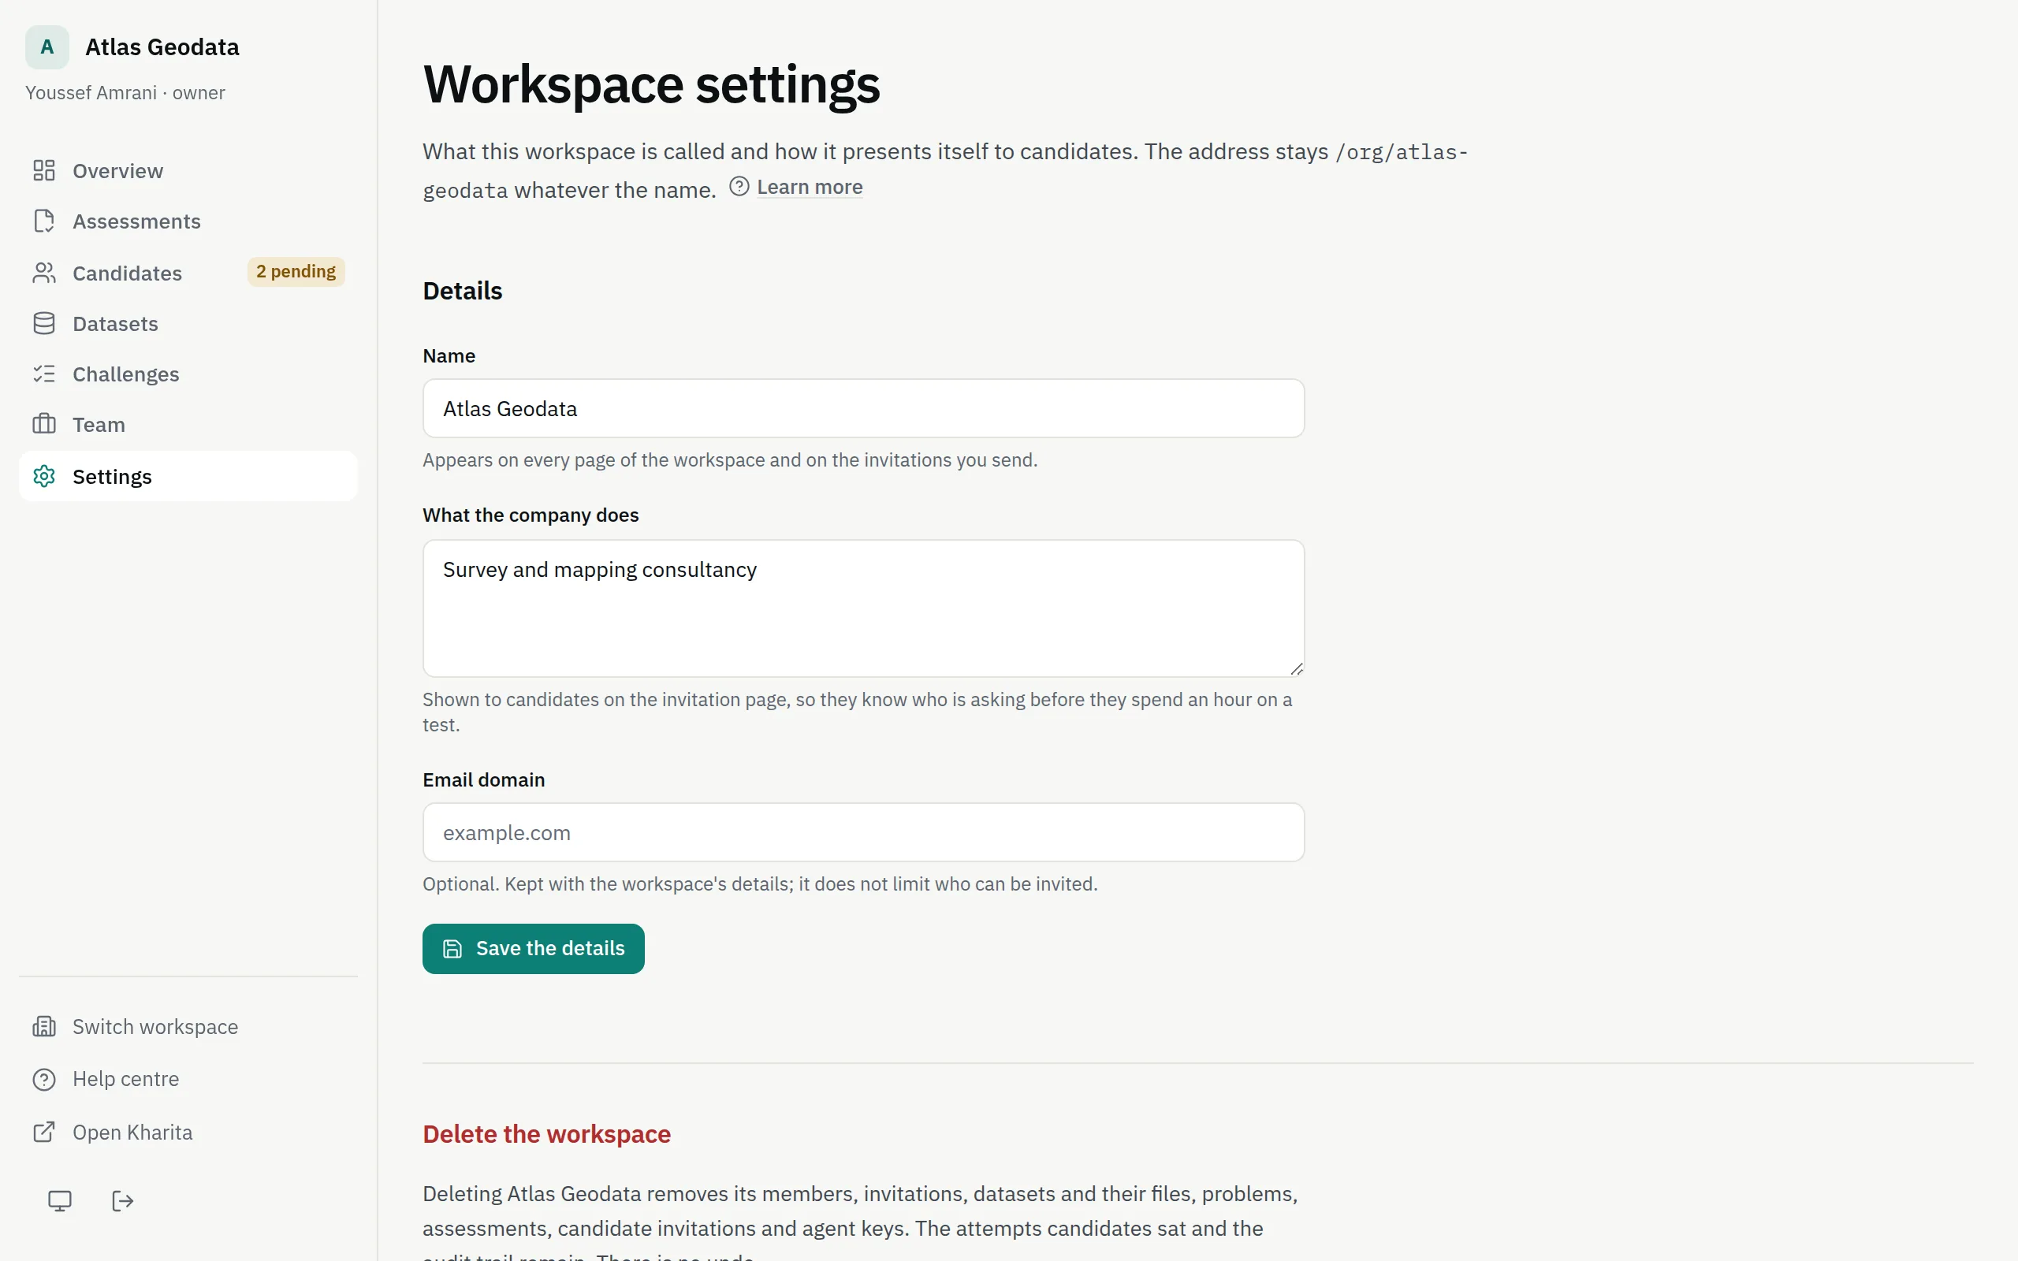Click the Switch workspace building icon
2018x1261 pixels.
(x=44, y=1027)
